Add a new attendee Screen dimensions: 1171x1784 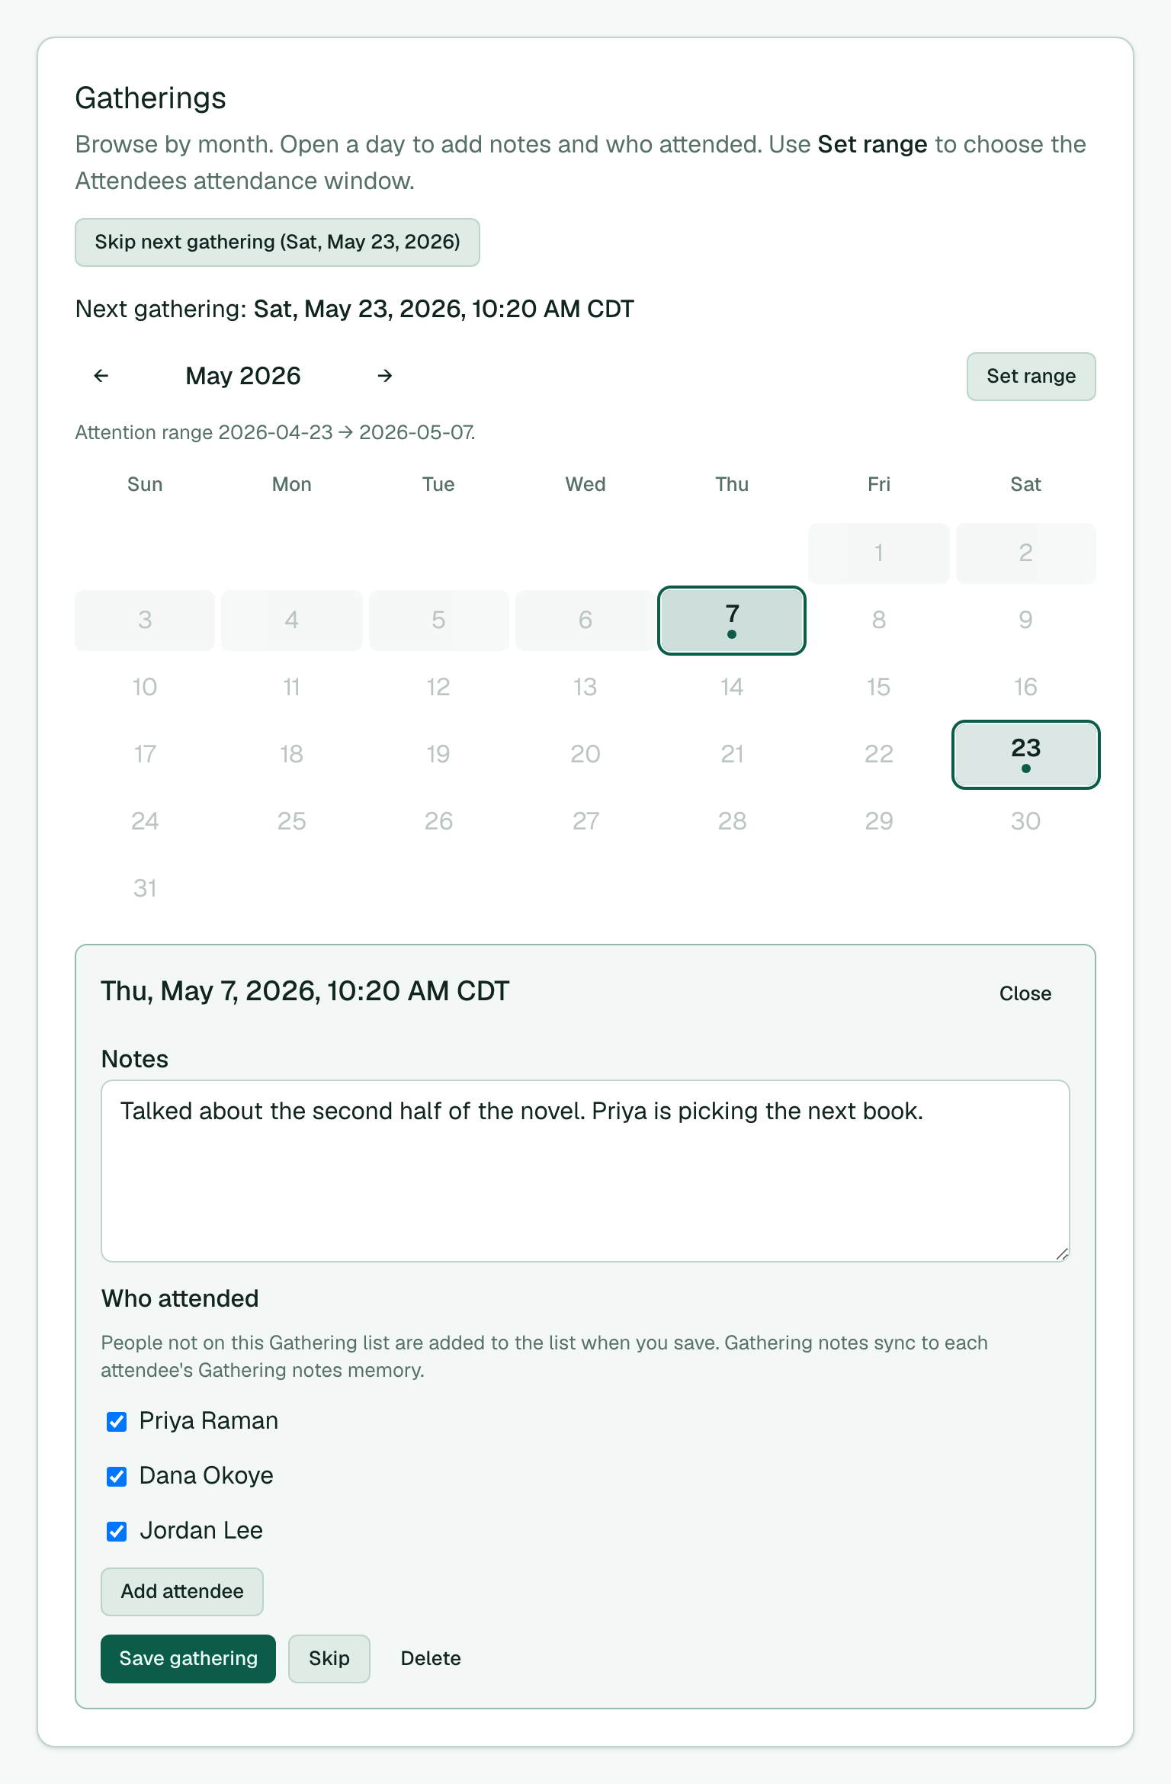pyautogui.click(x=182, y=1592)
